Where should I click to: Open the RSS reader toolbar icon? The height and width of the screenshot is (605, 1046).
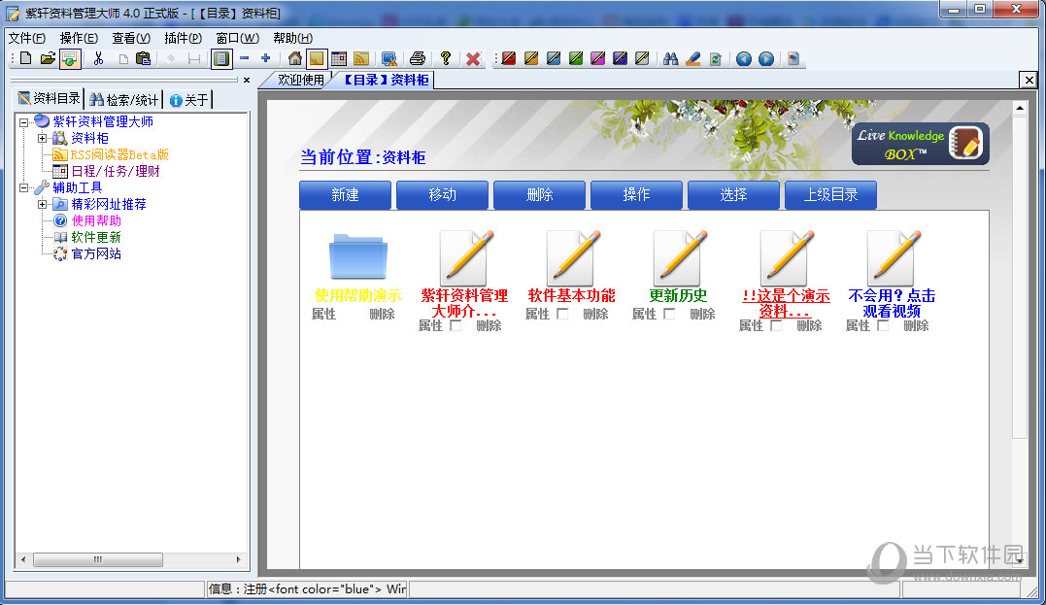(x=361, y=58)
